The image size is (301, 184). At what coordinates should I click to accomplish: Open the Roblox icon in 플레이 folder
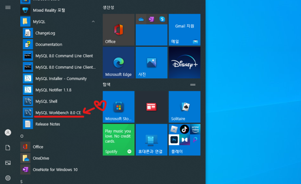(174, 129)
